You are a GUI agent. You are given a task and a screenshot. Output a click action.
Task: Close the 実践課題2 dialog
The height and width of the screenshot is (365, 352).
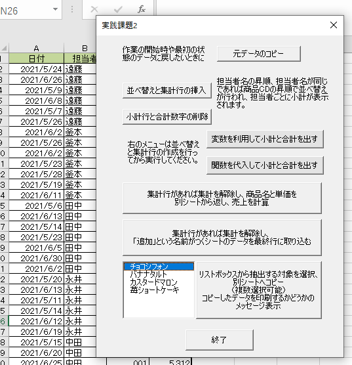334,25
